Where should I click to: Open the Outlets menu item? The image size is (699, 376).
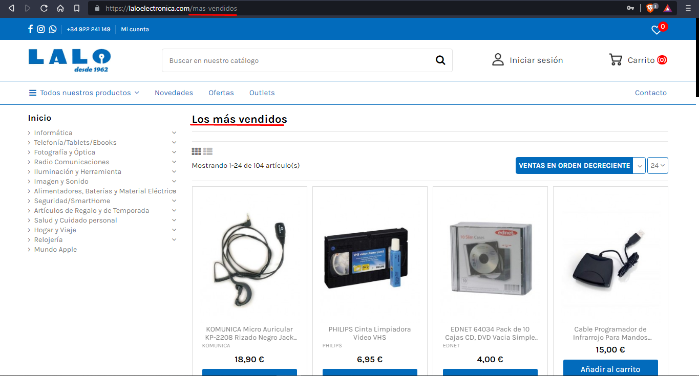262,93
